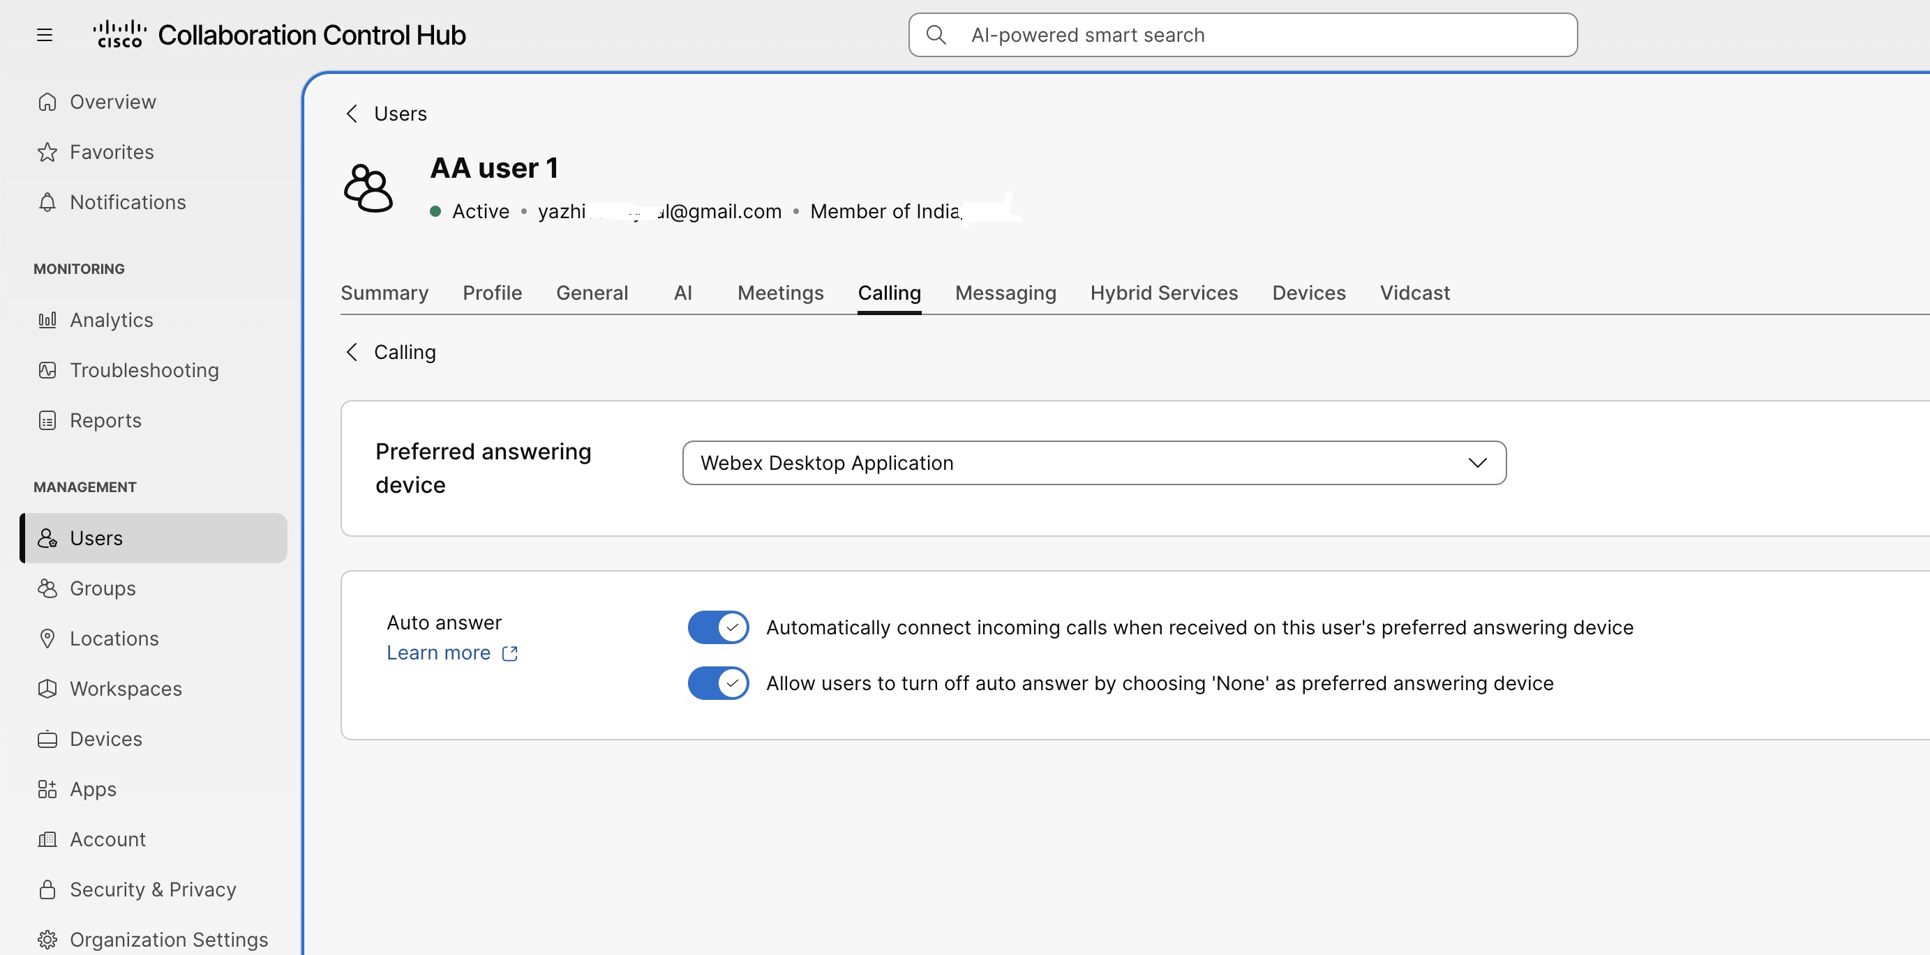Image resolution: width=1930 pixels, height=955 pixels.
Task: Open the hamburger navigation menu
Action: coord(45,35)
